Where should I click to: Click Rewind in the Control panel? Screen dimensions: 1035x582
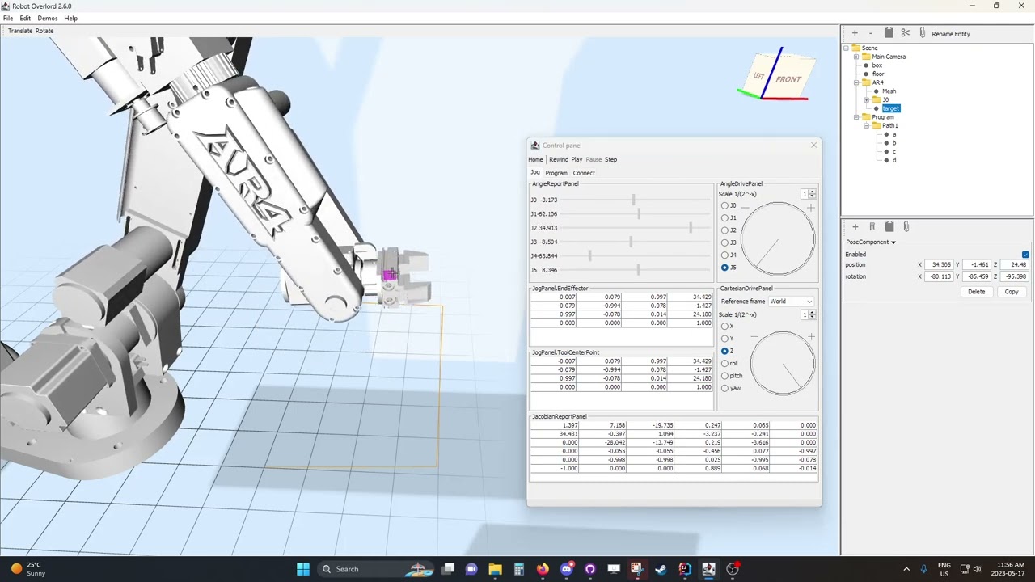coord(559,159)
